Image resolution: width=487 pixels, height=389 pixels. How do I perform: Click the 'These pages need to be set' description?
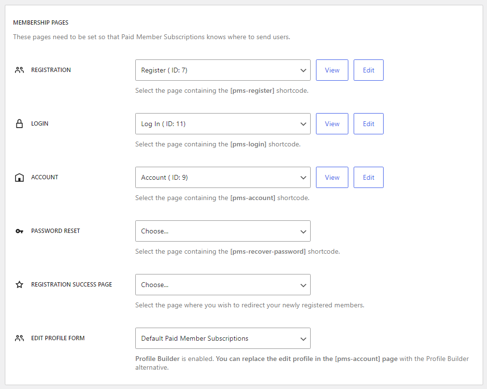click(x=152, y=37)
